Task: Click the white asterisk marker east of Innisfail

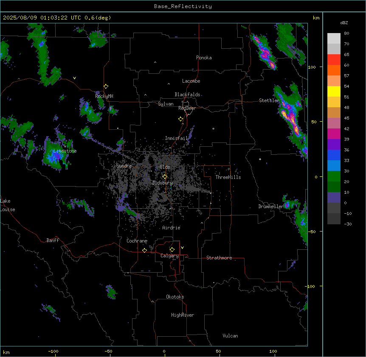Action: [x=213, y=128]
